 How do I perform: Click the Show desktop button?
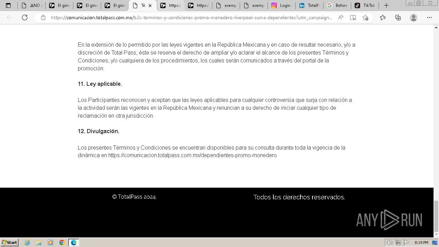click(435, 243)
